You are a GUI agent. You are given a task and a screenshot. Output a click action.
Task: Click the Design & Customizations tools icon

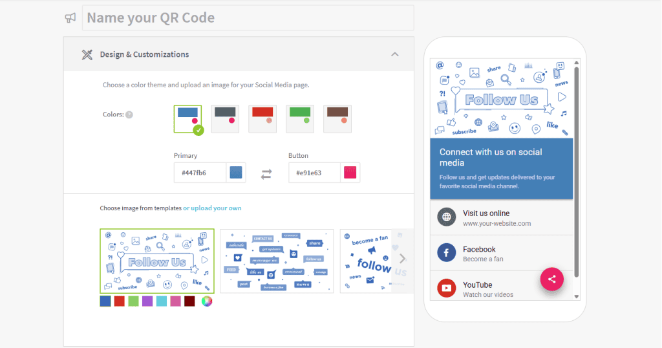point(87,54)
